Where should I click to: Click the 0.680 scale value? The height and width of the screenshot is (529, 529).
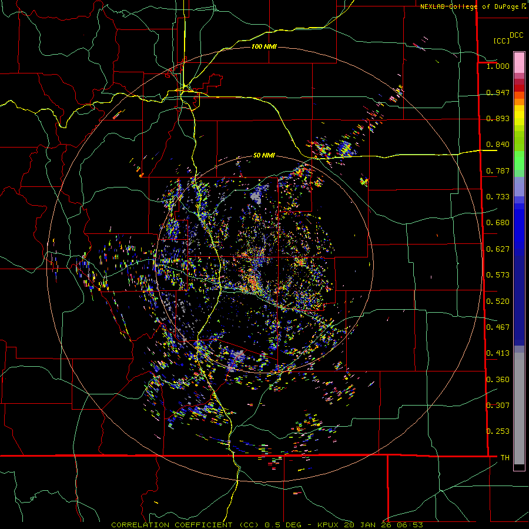click(498, 223)
